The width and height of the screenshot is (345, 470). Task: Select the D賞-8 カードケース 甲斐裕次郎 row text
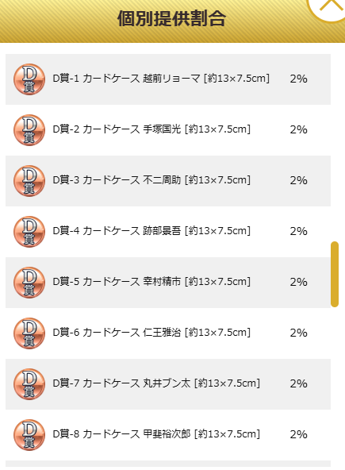pyautogui.click(x=156, y=434)
